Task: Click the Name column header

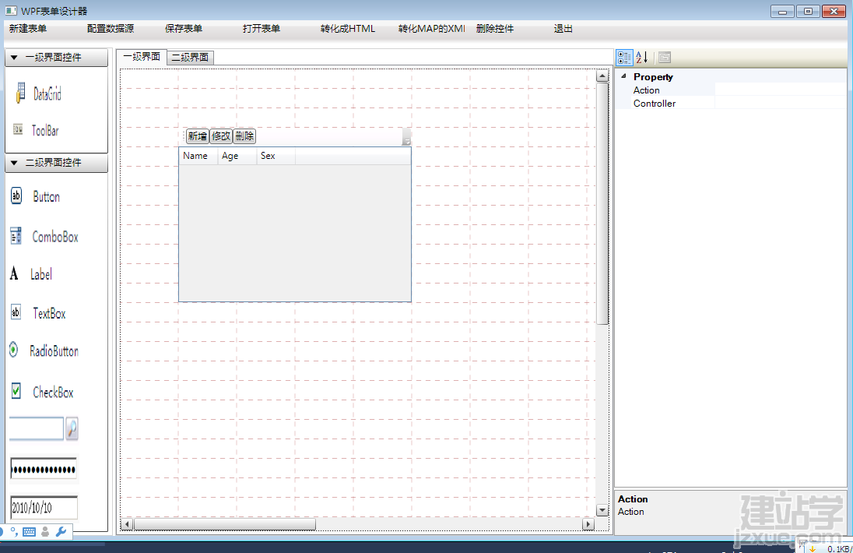Action: click(x=198, y=156)
